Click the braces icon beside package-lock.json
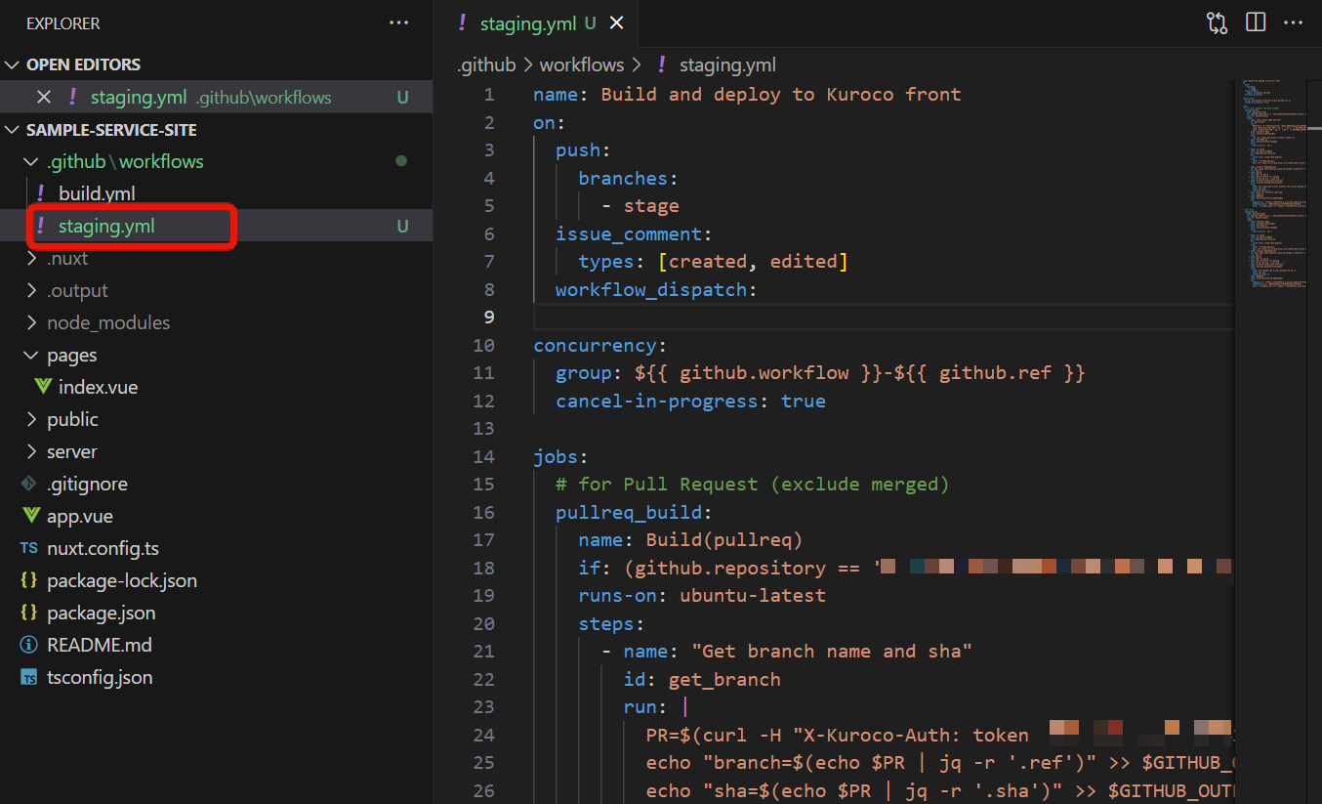Image resolution: width=1322 pixels, height=804 pixels. coord(29,580)
